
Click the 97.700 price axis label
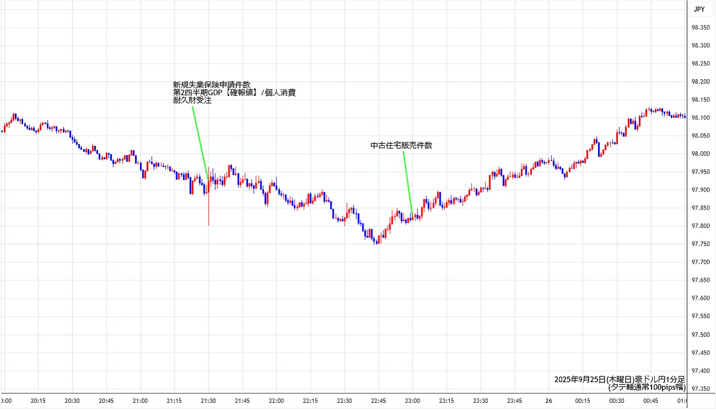tap(701, 263)
